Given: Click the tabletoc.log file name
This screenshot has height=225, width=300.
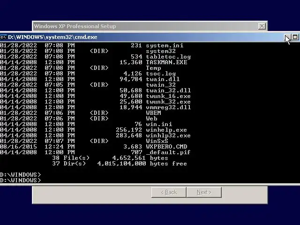Looking at the screenshot, I should 168,57.
